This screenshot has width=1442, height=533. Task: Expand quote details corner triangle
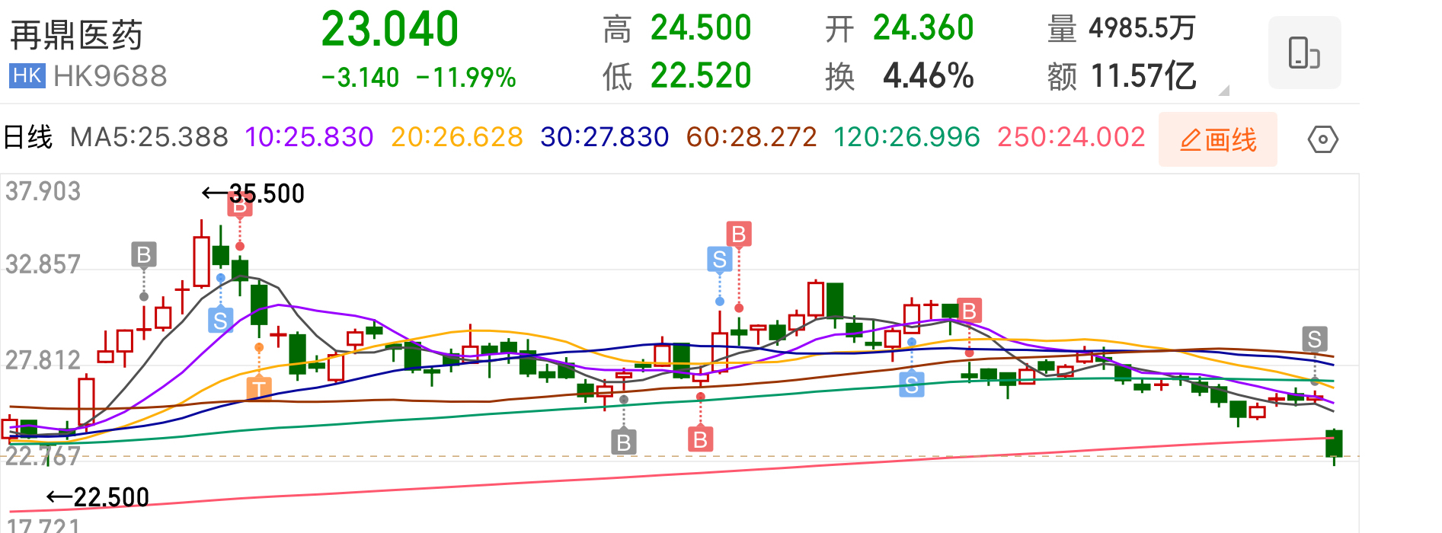(x=1224, y=91)
